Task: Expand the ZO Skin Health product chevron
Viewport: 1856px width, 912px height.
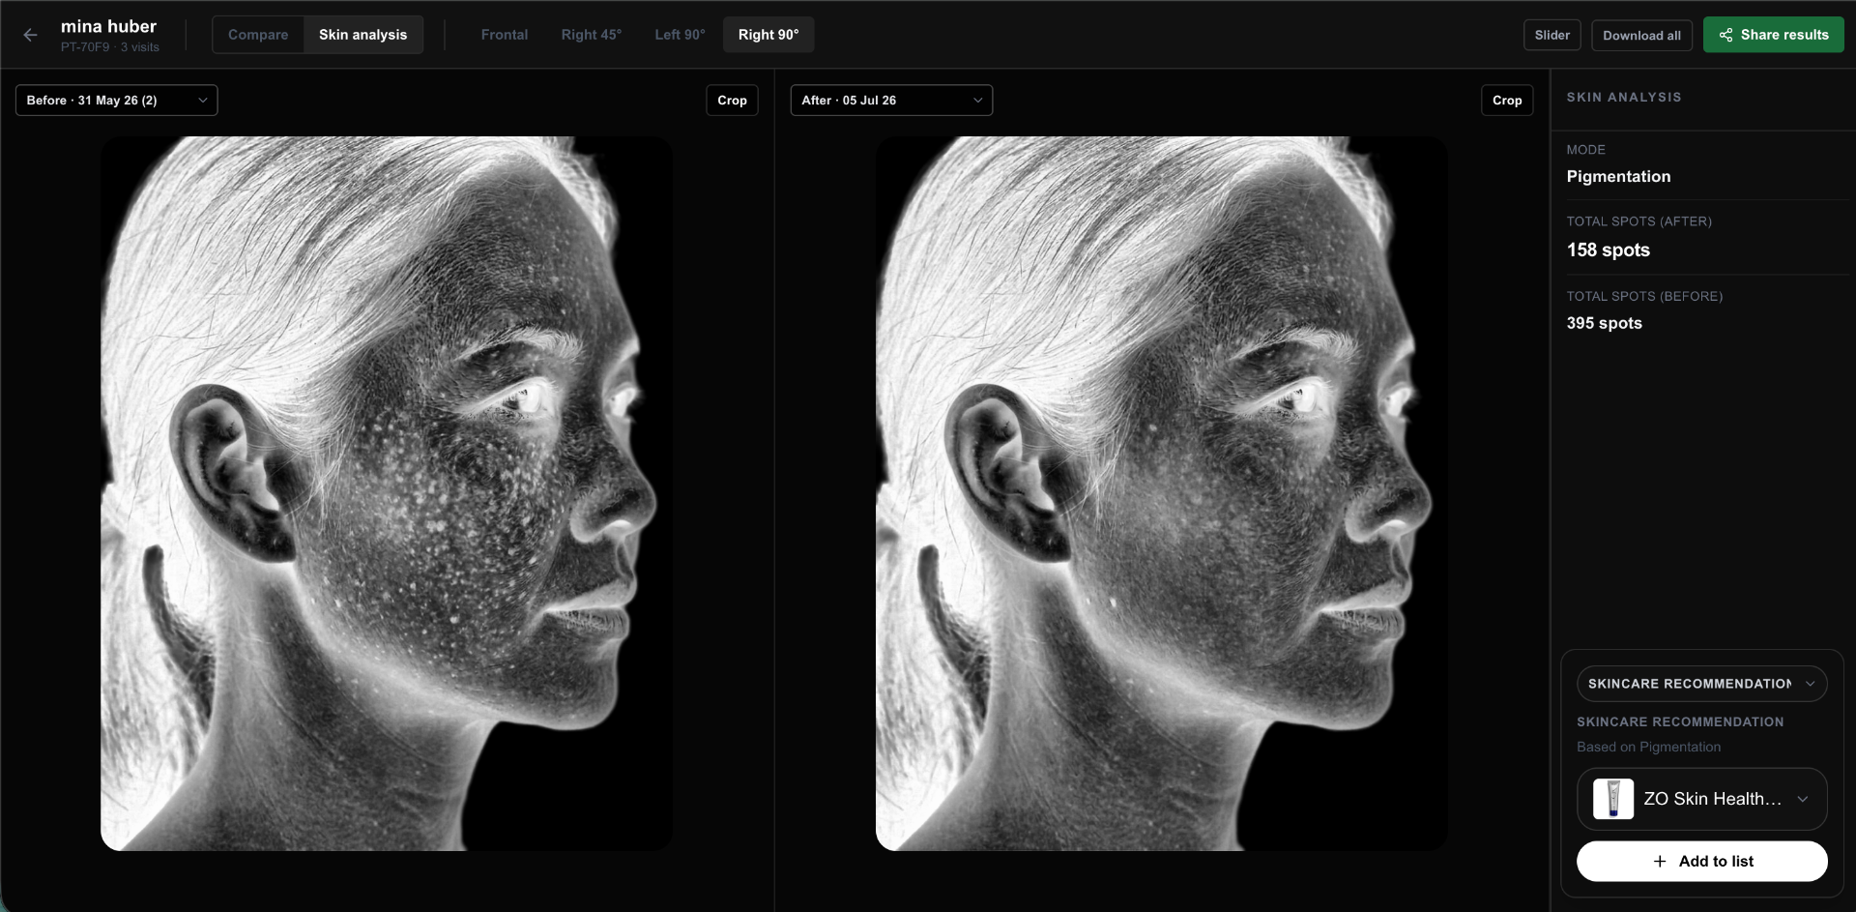Action: click(1802, 799)
